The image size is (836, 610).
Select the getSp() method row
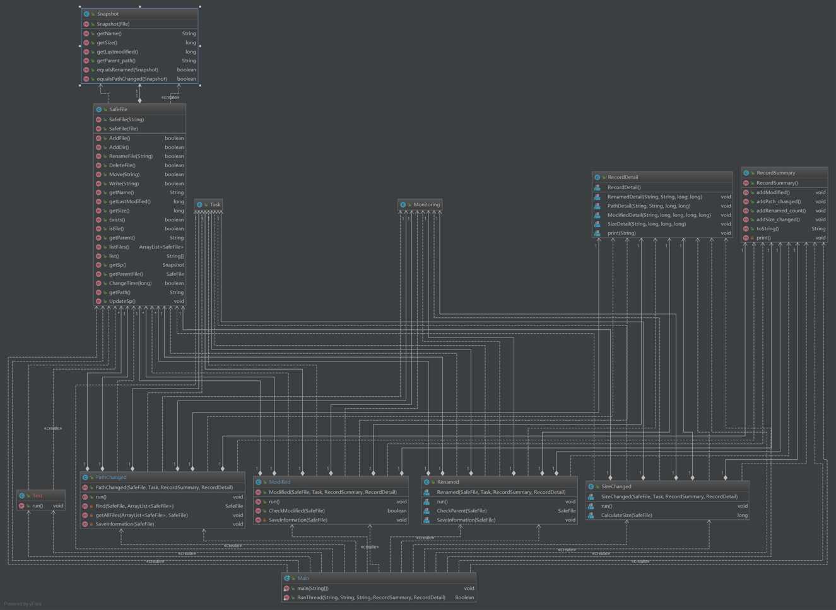pyautogui.click(x=139, y=265)
